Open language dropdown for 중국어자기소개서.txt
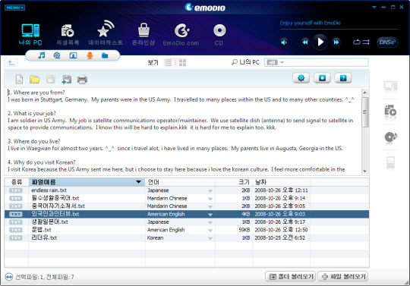This screenshot has height=286, width=410. (x=210, y=206)
